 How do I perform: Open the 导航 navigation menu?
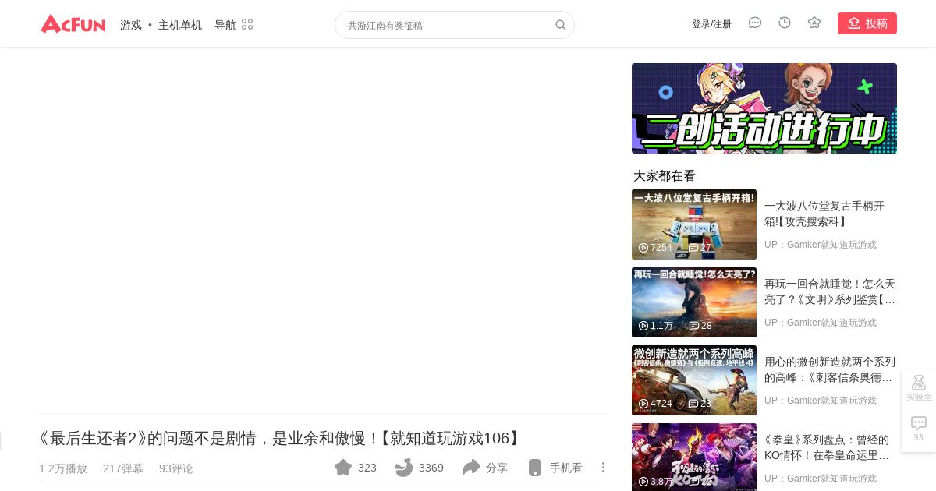225,25
